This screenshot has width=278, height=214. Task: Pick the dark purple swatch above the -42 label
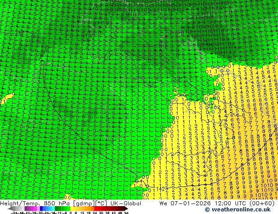26,208
